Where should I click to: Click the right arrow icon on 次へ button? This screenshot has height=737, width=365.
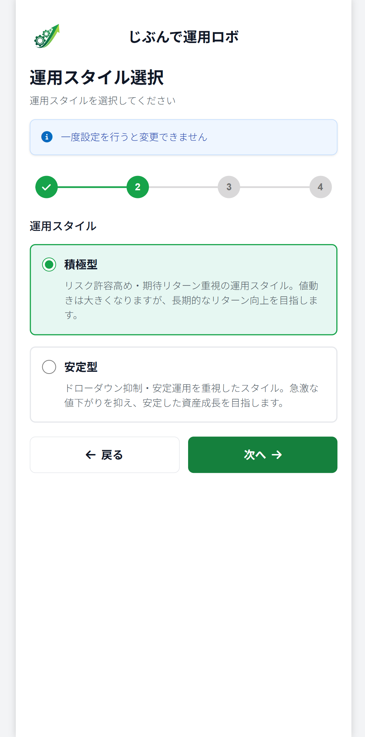pos(277,455)
